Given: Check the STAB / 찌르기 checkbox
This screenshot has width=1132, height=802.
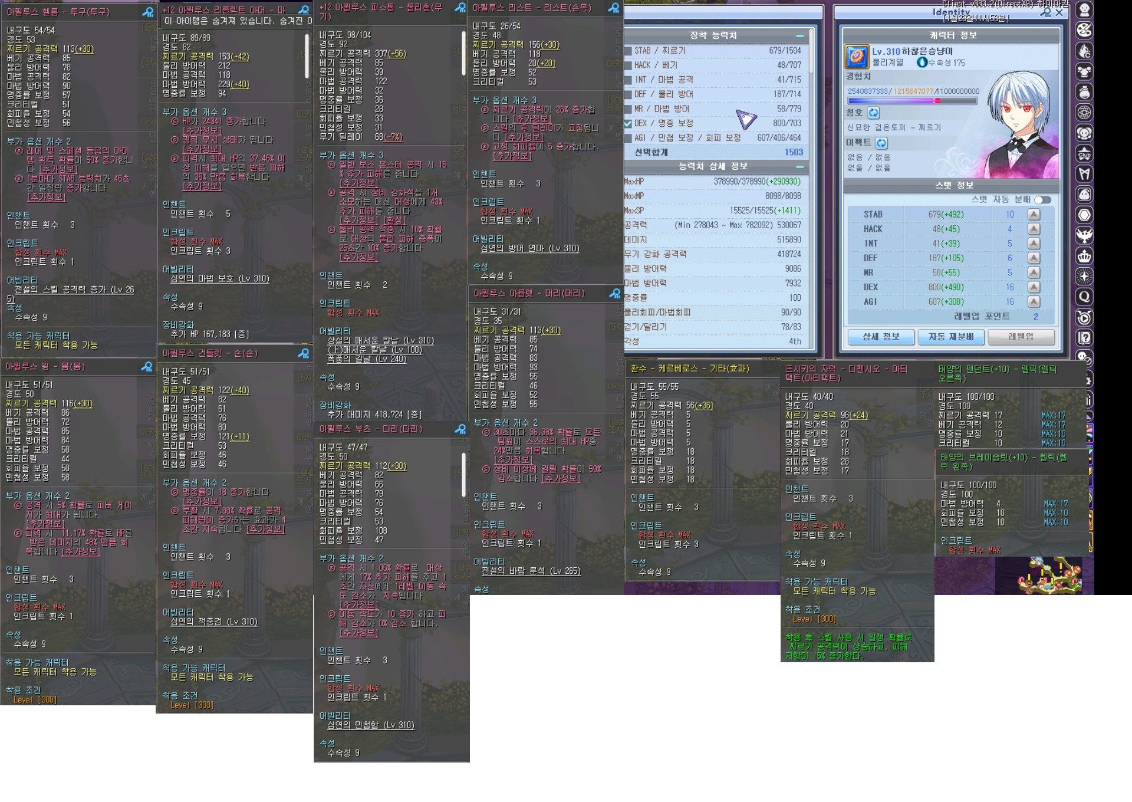Looking at the screenshot, I should [628, 51].
